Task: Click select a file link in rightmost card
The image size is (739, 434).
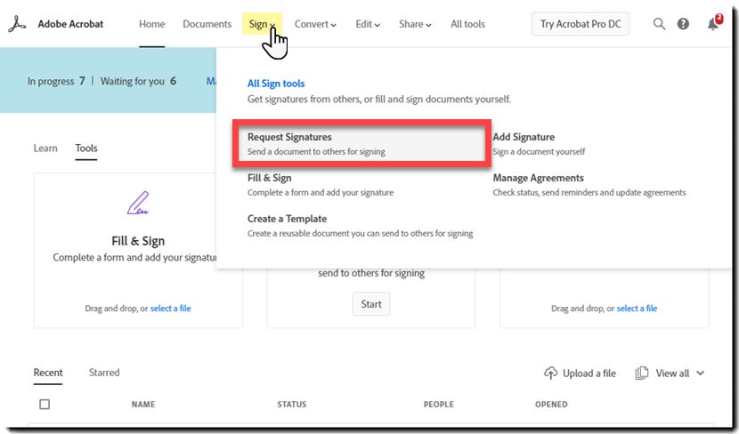Action: (x=637, y=309)
